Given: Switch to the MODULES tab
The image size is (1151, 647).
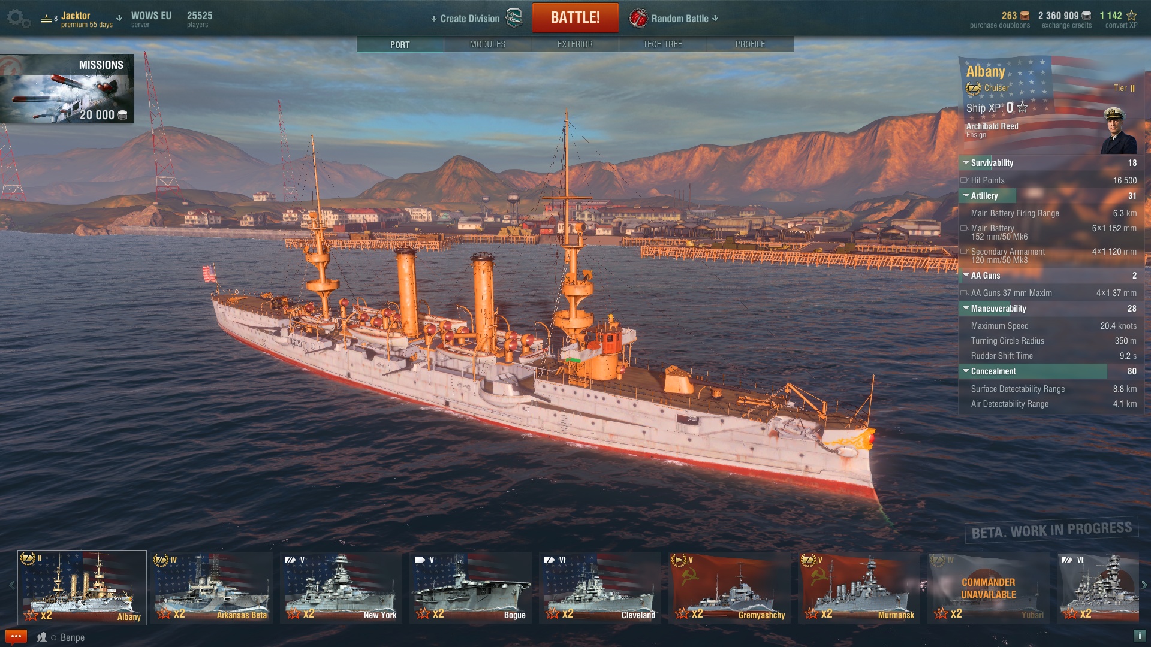Looking at the screenshot, I should coord(487,44).
